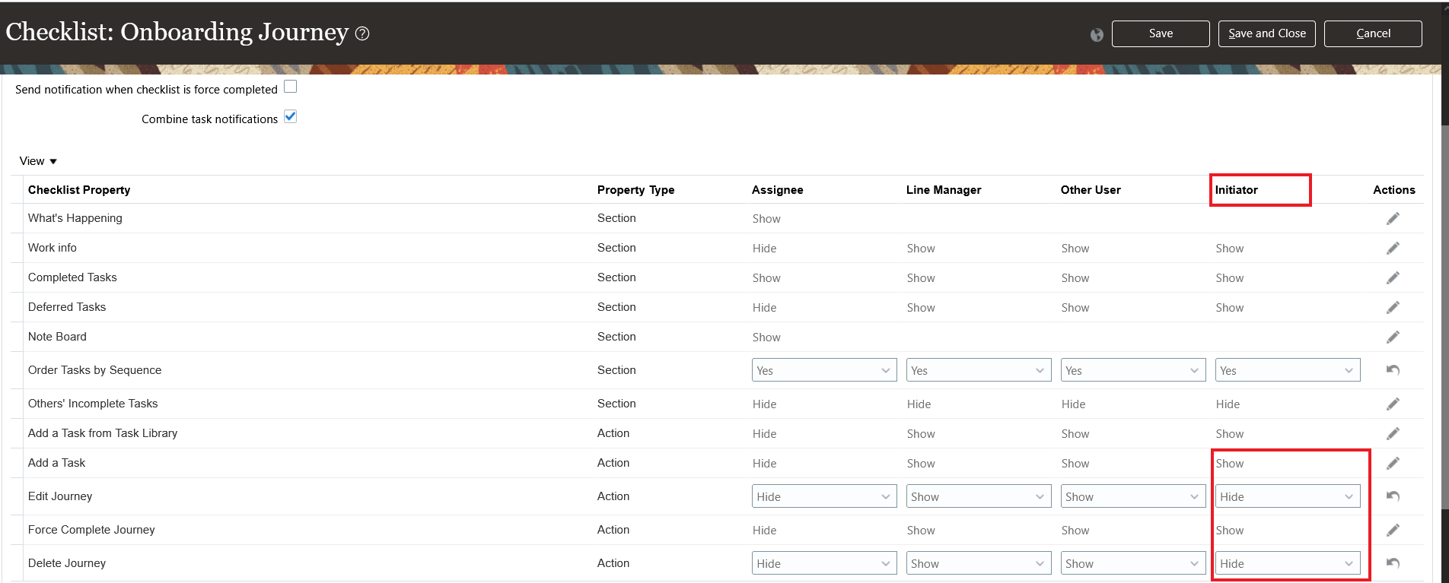Click the Save button

pos(1161,33)
